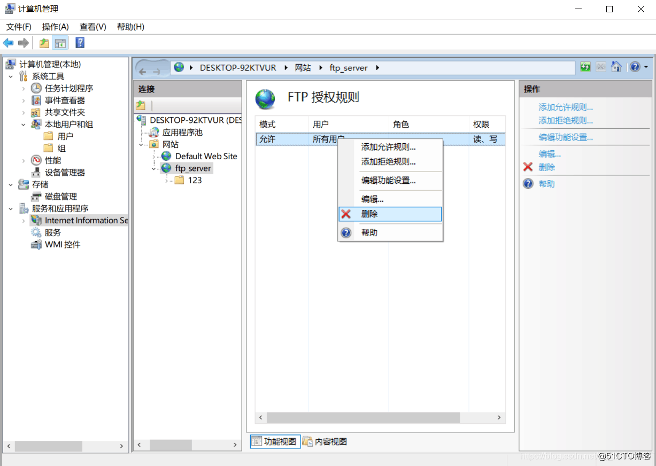Image resolution: width=656 pixels, height=466 pixels.
Task: Select 磁盘管理 in the left tree
Action: [x=61, y=196]
